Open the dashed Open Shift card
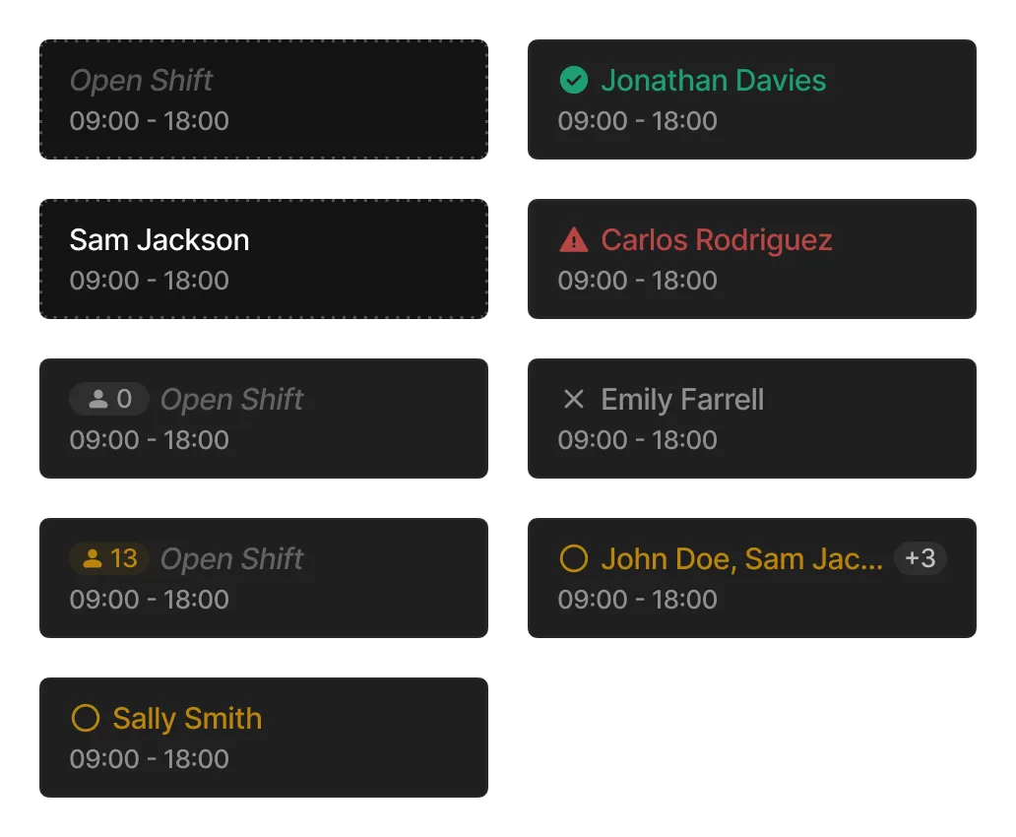The height and width of the screenshot is (837, 1016). point(263,100)
